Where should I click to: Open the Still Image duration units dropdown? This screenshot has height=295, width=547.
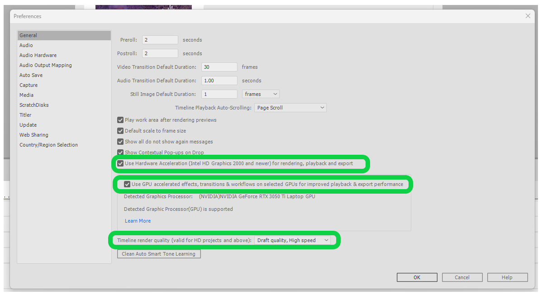pyautogui.click(x=261, y=94)
